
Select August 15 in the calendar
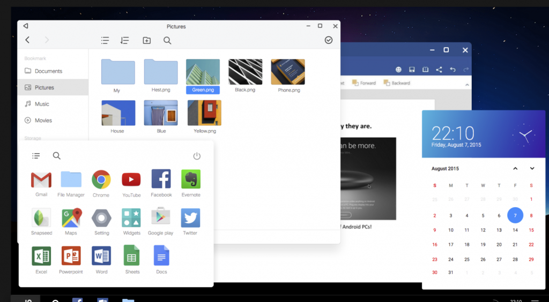[x=531, y=230]
